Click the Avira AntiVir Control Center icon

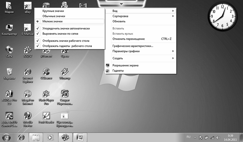point(9,116)
